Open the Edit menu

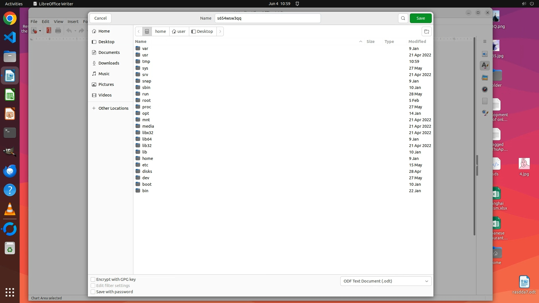click(x=45, y=21)
